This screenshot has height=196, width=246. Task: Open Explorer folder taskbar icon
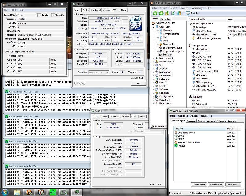17,192
